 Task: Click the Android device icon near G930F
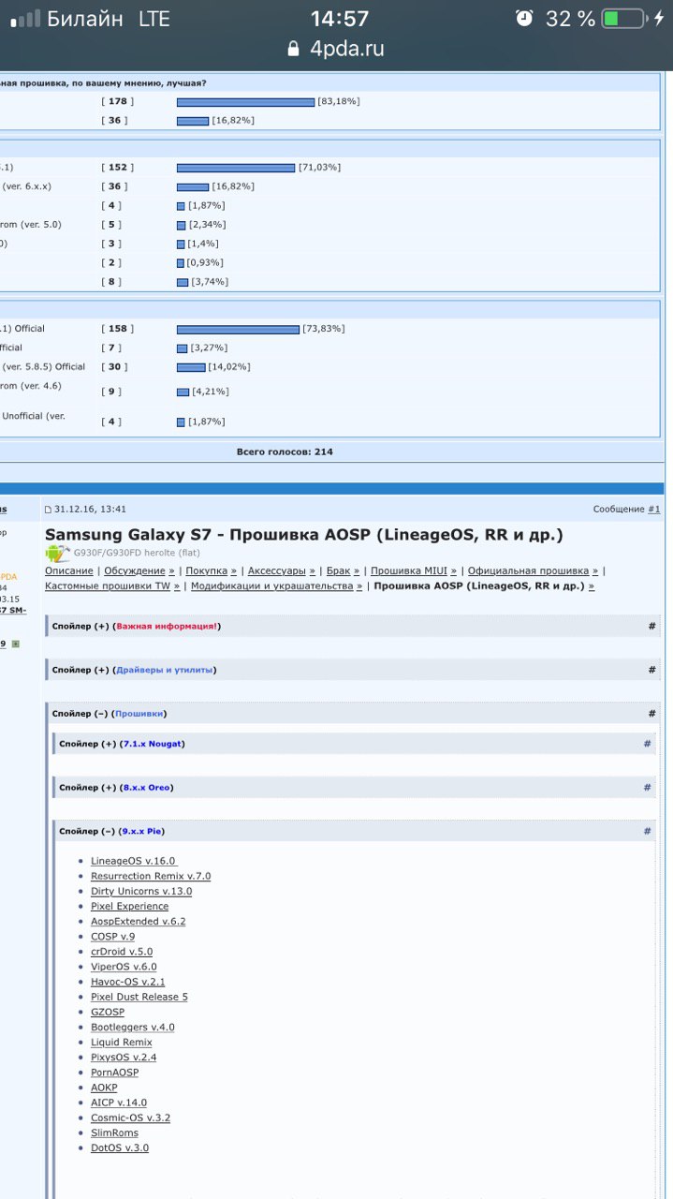tap(57, 553)
